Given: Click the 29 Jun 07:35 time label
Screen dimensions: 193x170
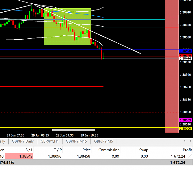Looking at the screenshot, I should [x=15, y=135].
